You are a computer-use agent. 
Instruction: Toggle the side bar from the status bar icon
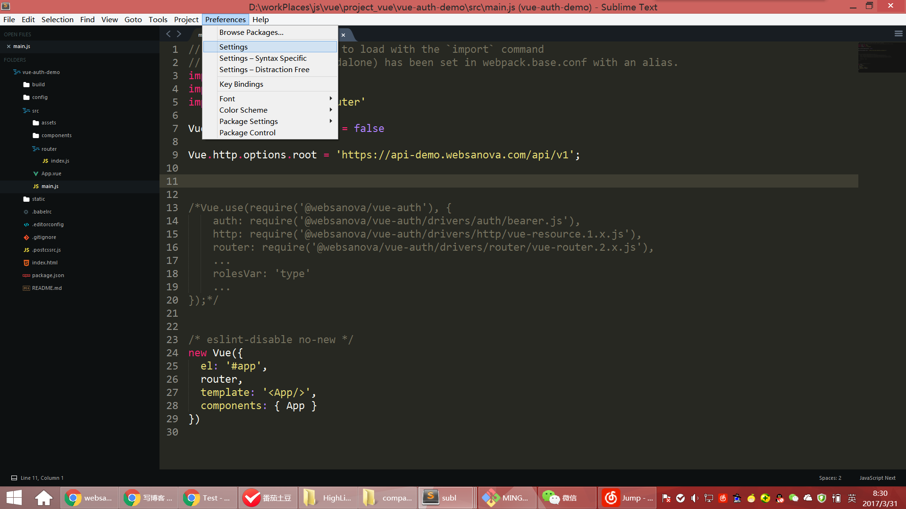click(14, 478)
